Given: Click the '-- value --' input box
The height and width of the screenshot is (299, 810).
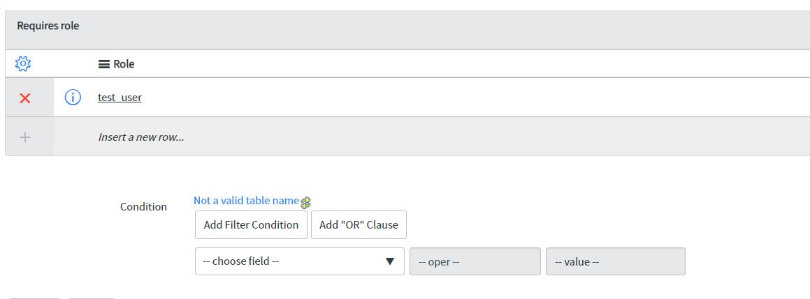Looking at the screenshot, I should click(x=616, y=261).
